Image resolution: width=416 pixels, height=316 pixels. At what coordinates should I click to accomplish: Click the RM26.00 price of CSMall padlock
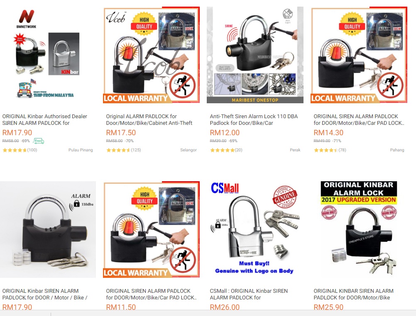[x=225, y=307]
